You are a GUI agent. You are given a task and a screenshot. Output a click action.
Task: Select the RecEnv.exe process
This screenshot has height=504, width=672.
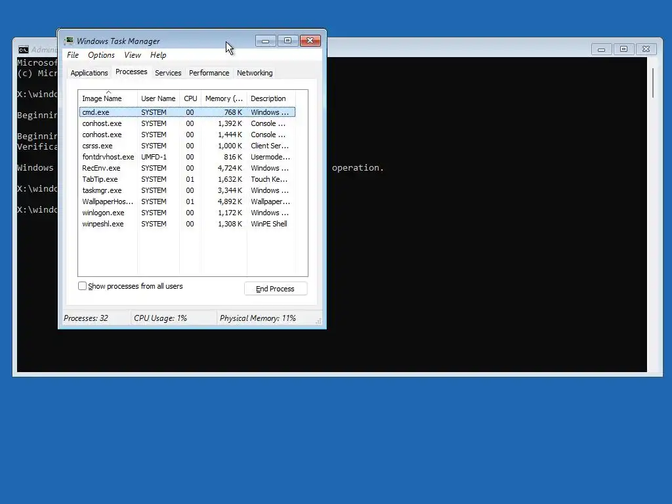pos(187,168)
